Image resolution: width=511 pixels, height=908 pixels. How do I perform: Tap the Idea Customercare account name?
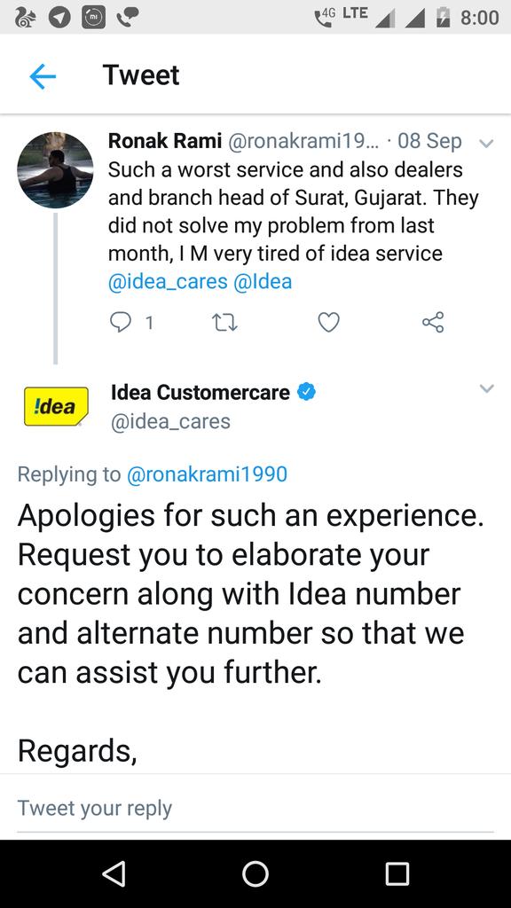pos(200,392)
